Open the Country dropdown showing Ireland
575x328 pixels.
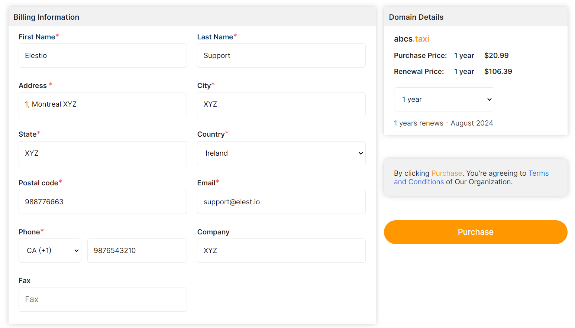click(281, 153)
